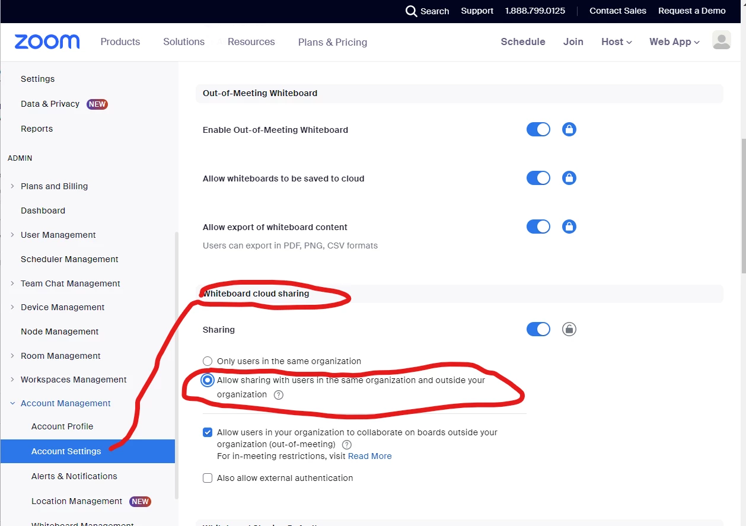Click lock icon for export of whiteboard content
The height and width of the screenshot is (526, 746).
(x=569, y=227)
